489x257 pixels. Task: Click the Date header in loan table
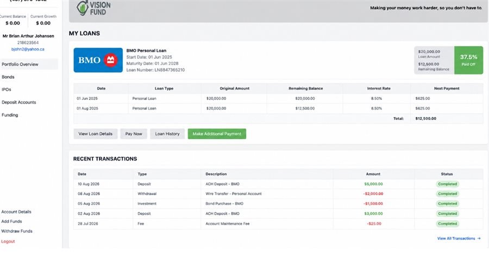pyautogui.click(x=101, y=88)
